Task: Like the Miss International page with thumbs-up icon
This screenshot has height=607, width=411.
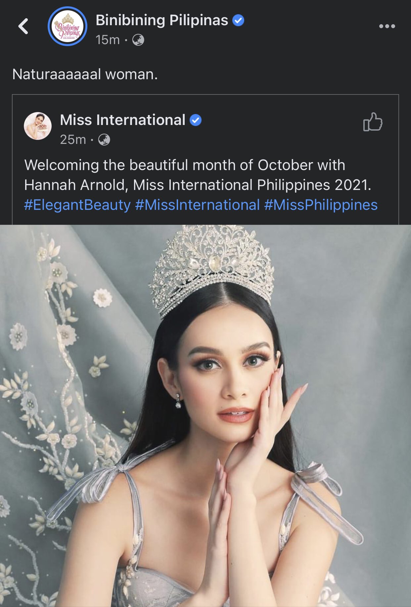Action: 373,122
